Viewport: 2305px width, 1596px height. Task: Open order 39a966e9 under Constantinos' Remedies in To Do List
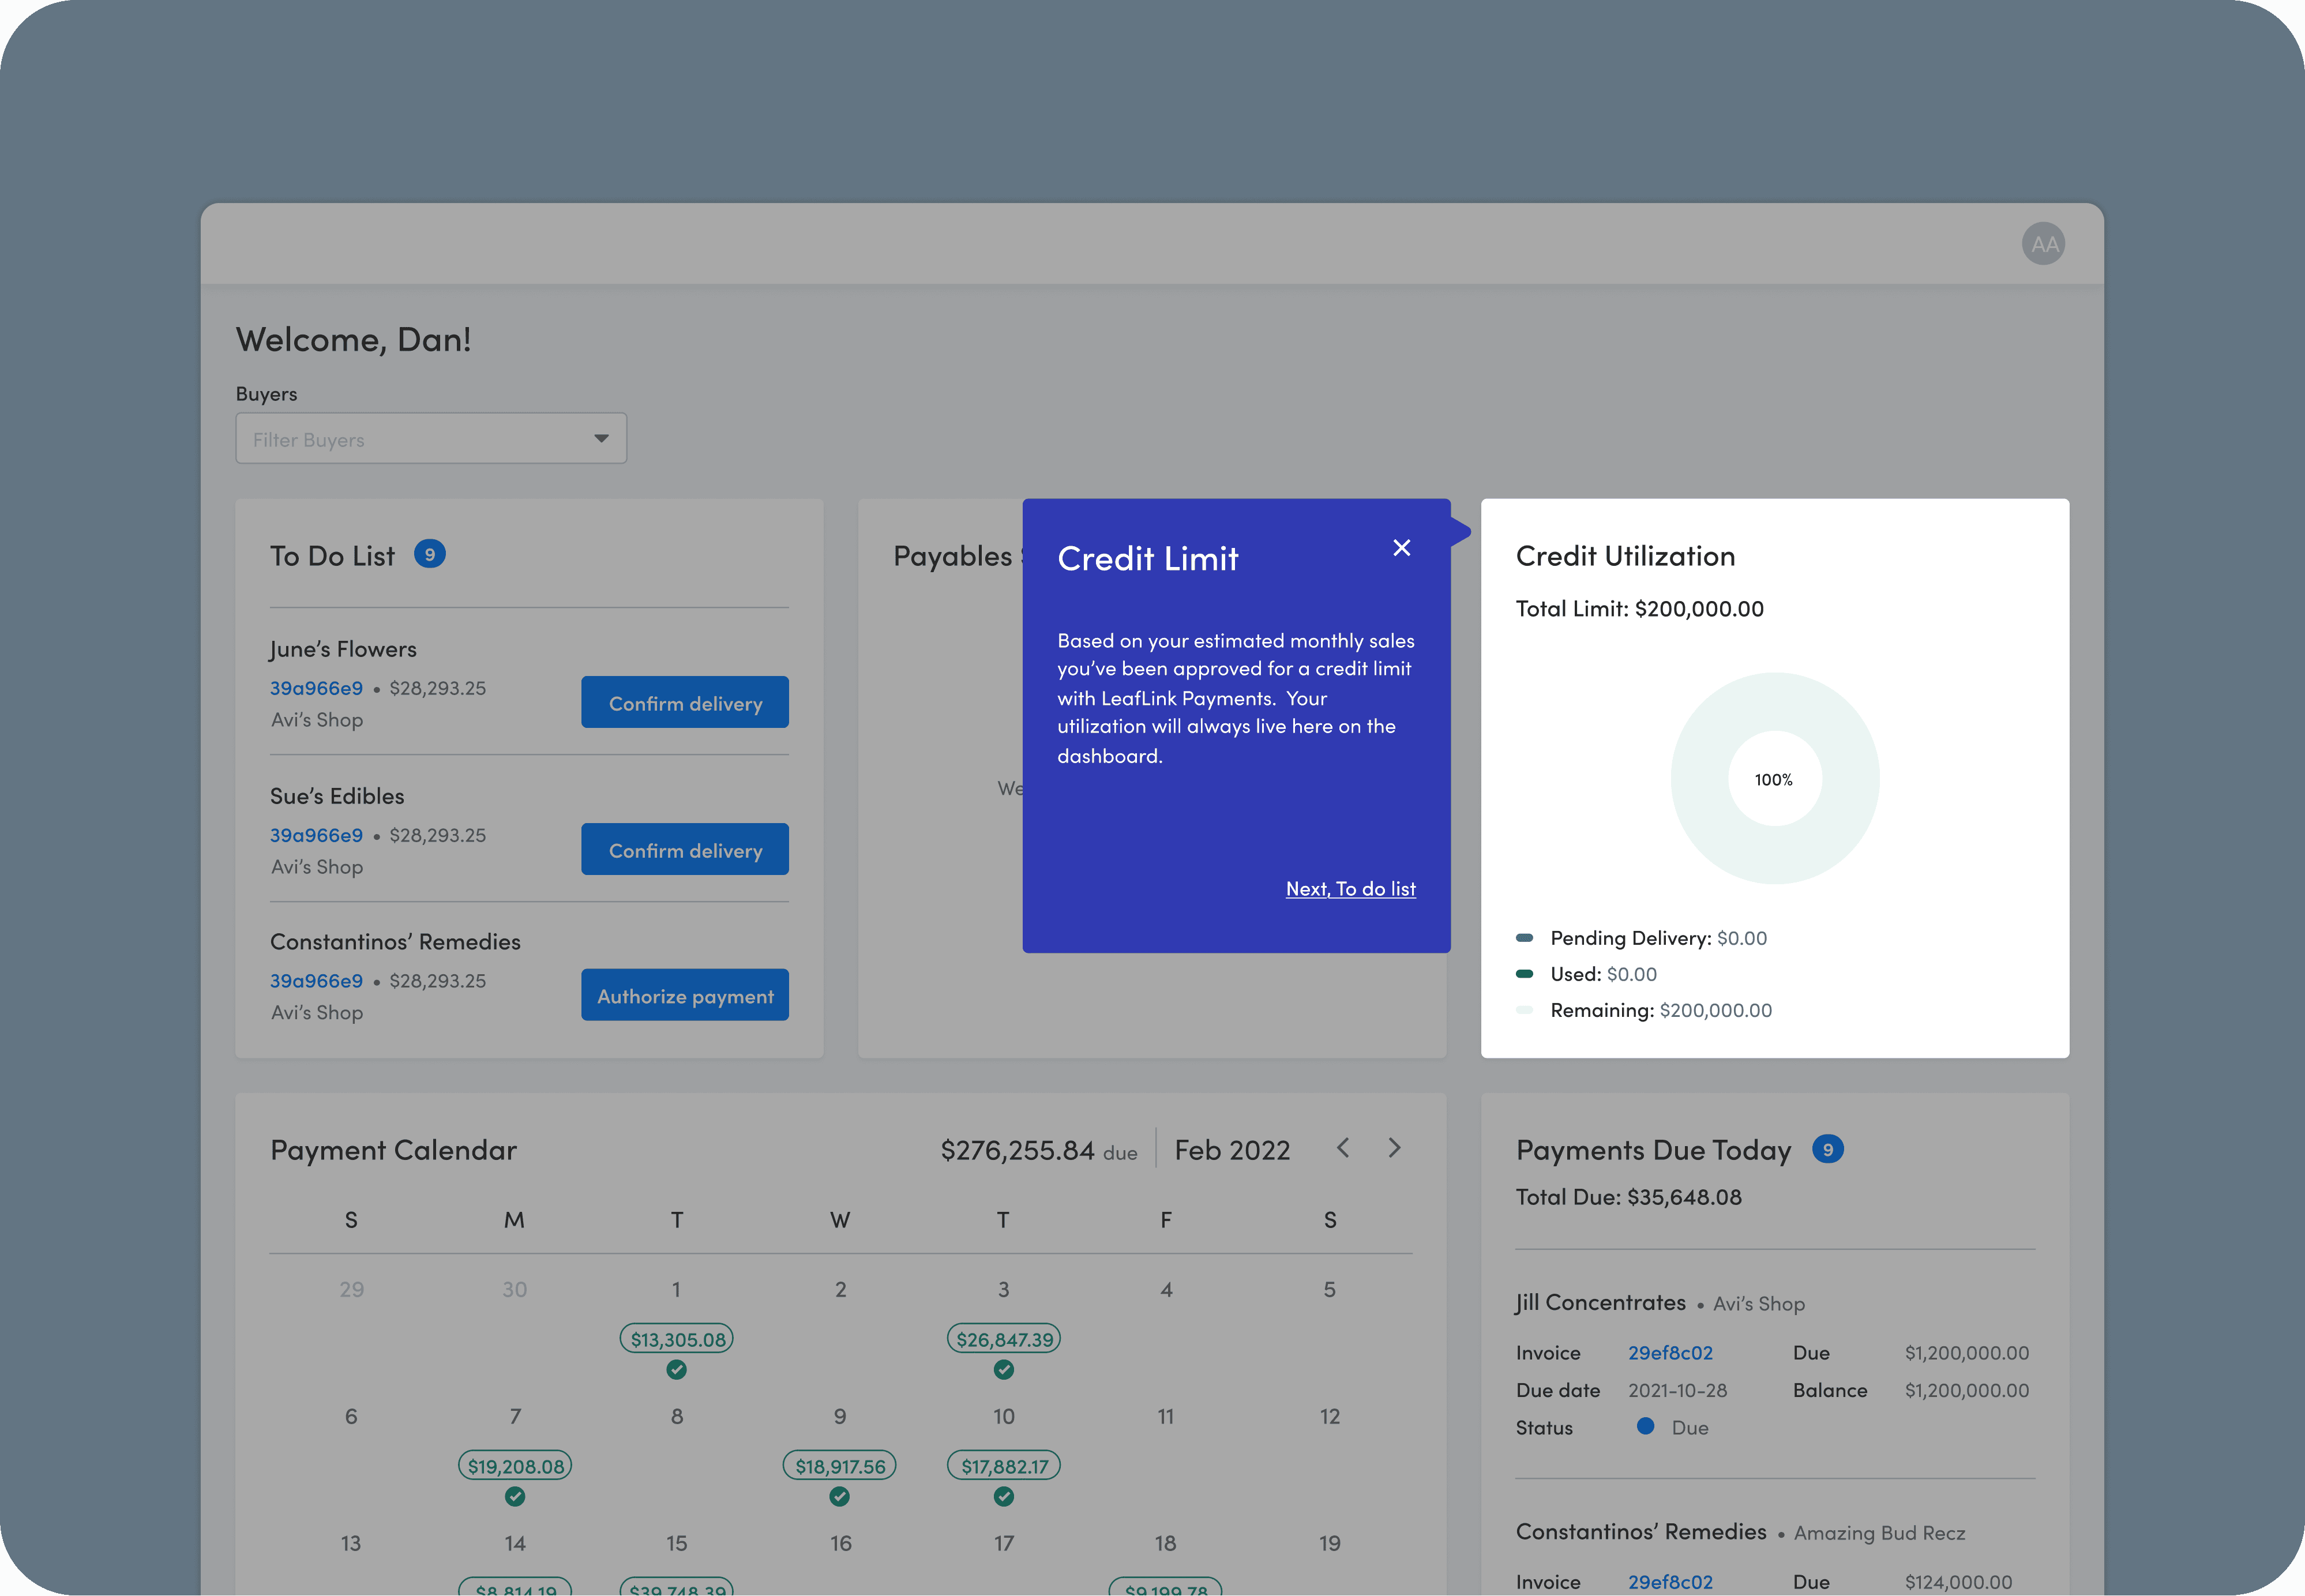(x=316, y=981)
